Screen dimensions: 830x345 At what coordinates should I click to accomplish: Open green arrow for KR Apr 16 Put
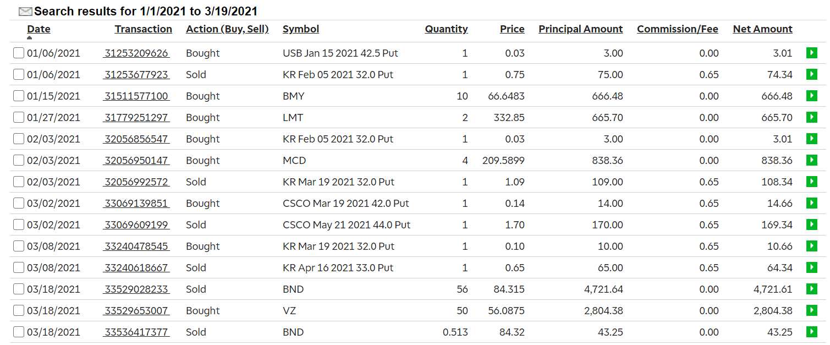[811, 267]
